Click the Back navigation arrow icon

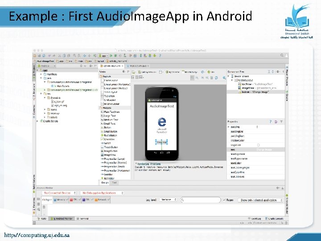click(x=85, y=55)
